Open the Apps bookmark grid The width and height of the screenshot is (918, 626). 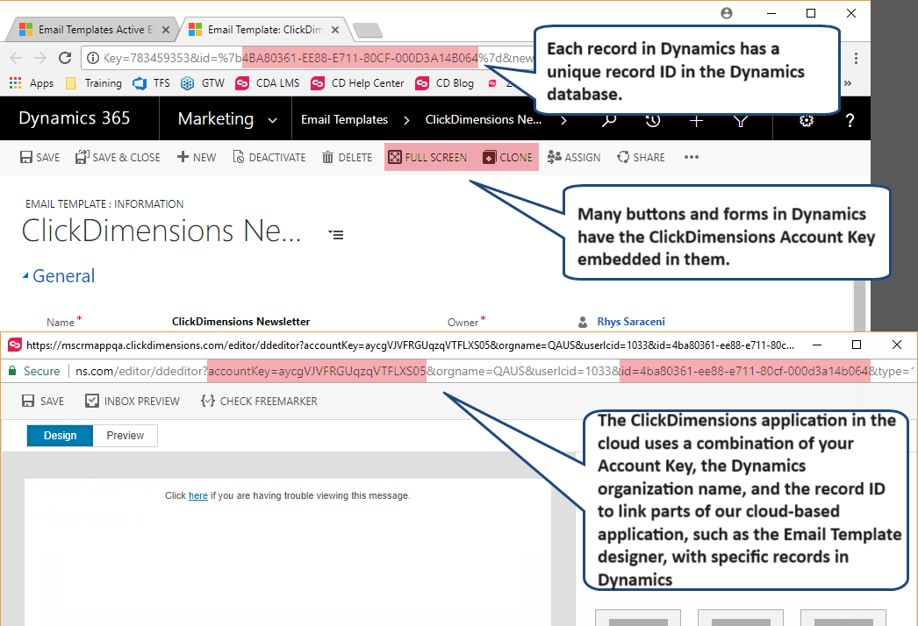click(x=32, y=83)
